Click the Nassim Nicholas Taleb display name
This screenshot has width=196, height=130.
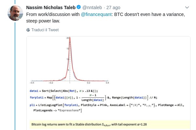tap(51, 7)
